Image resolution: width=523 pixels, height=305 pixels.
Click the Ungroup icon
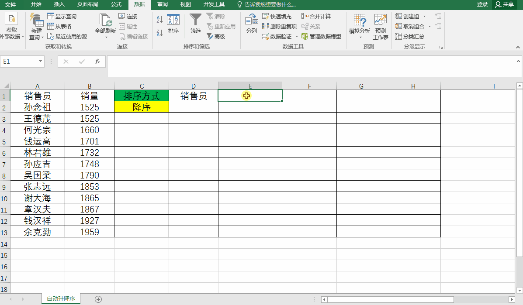pos(398,26)
